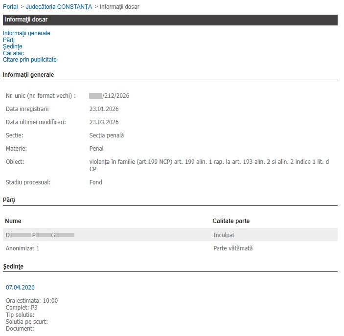Click the Parte vătămată cell

[233, 248]
